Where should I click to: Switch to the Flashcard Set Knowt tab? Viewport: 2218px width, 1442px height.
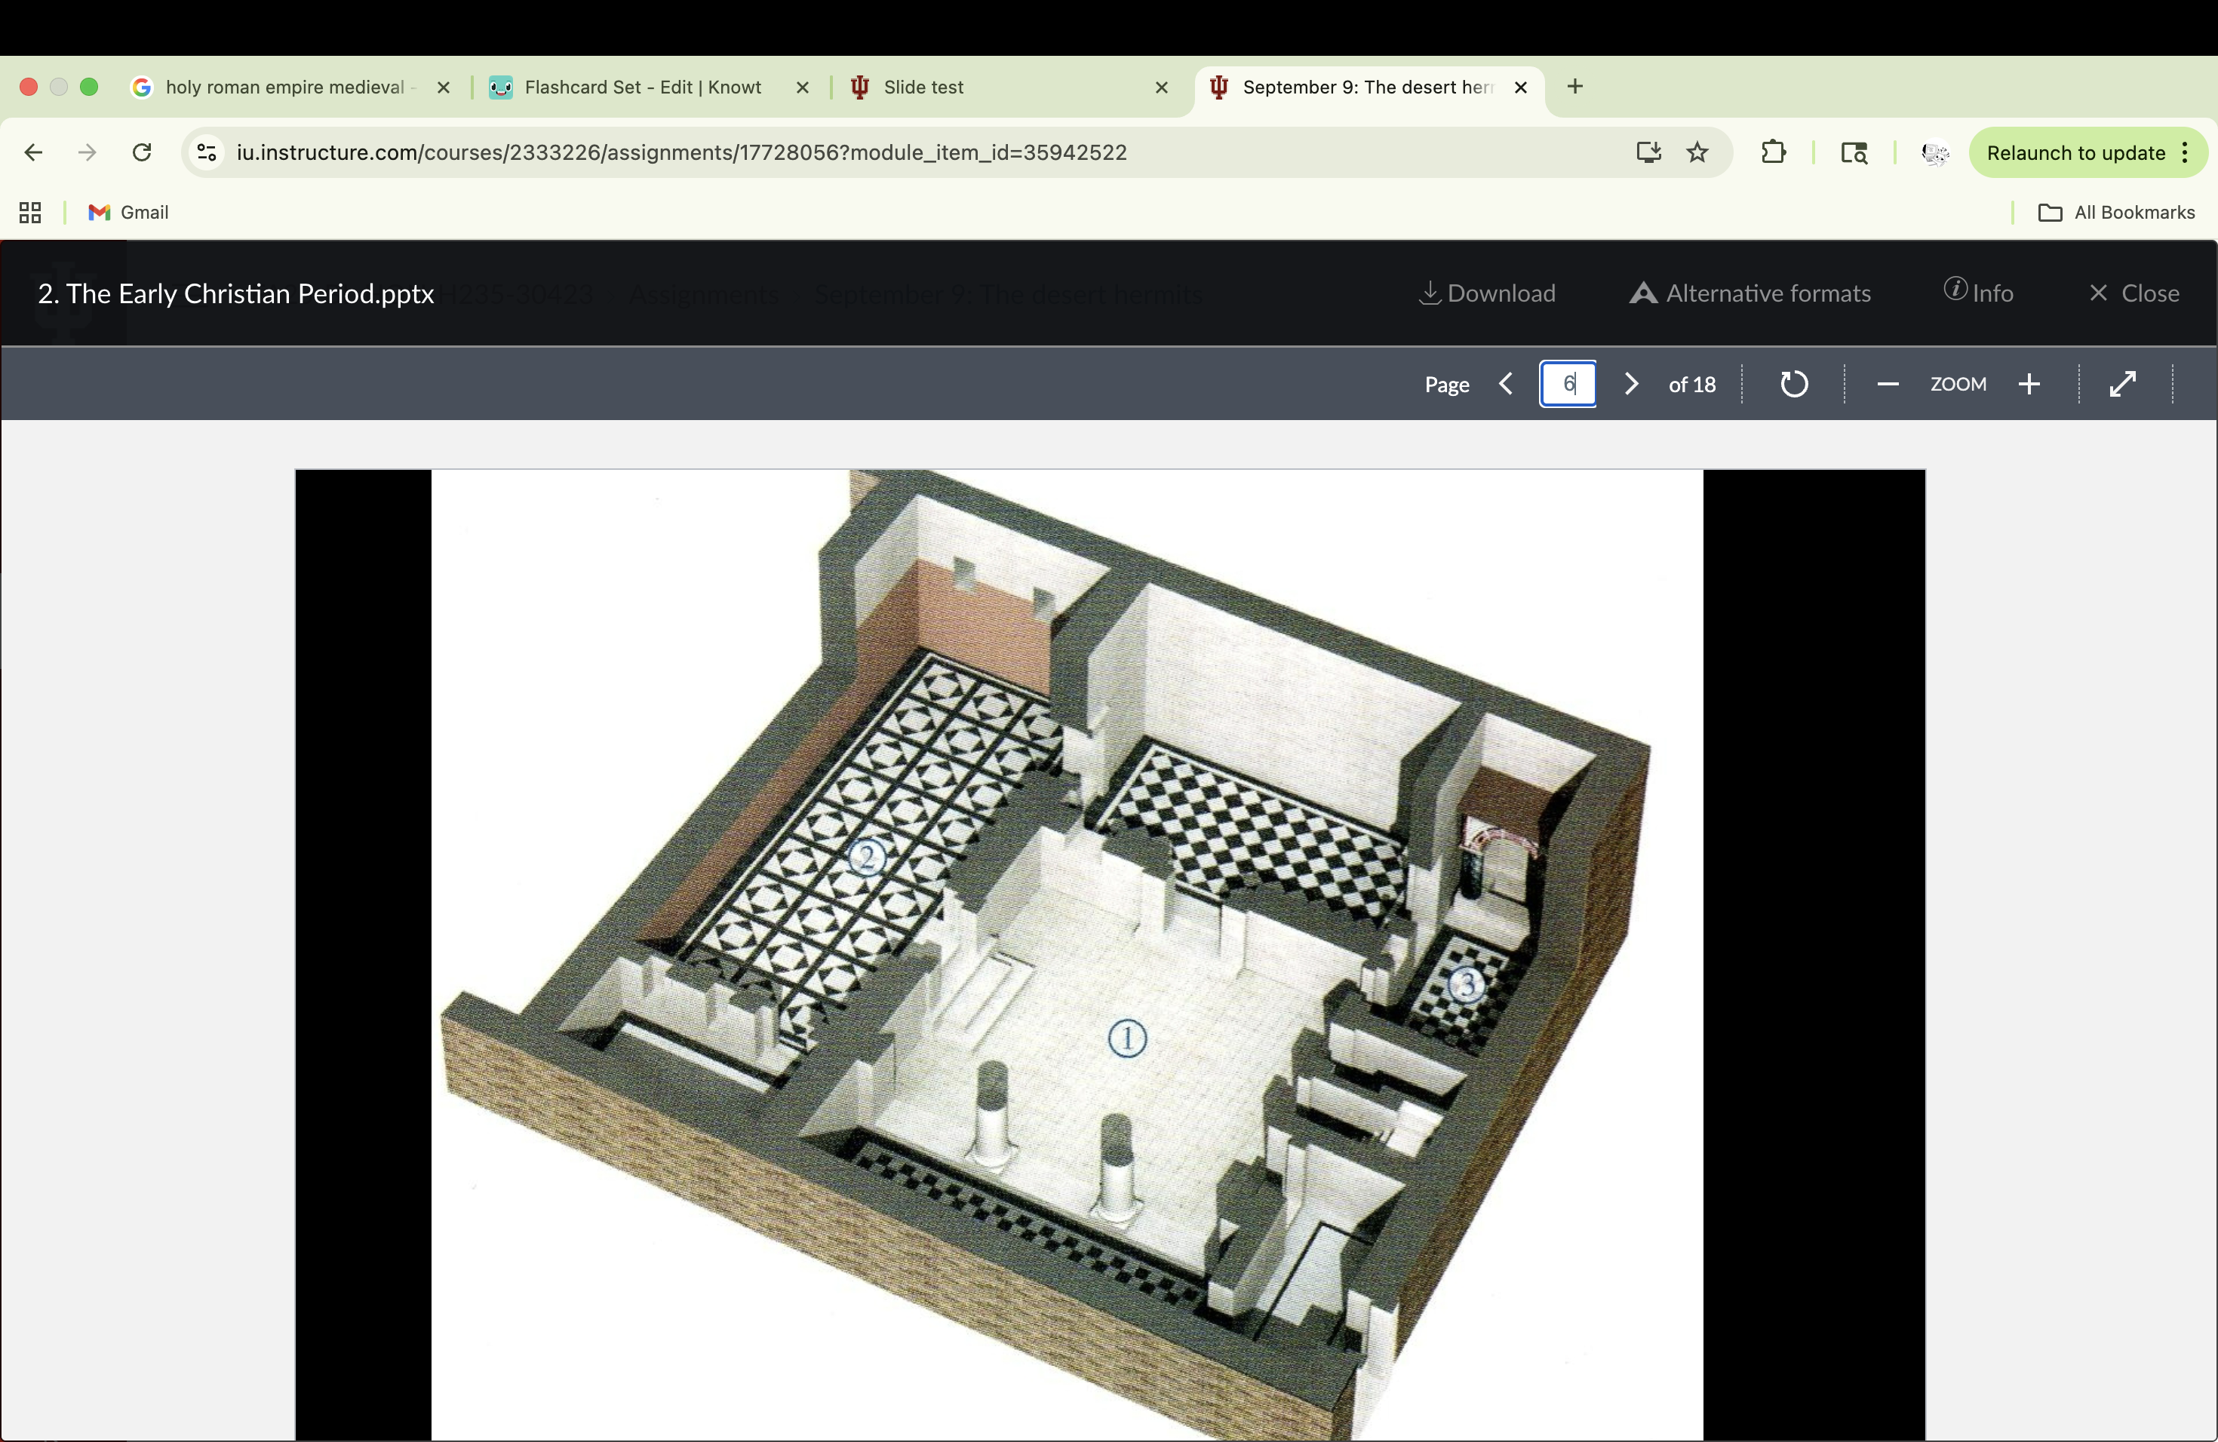coord(642,87)
